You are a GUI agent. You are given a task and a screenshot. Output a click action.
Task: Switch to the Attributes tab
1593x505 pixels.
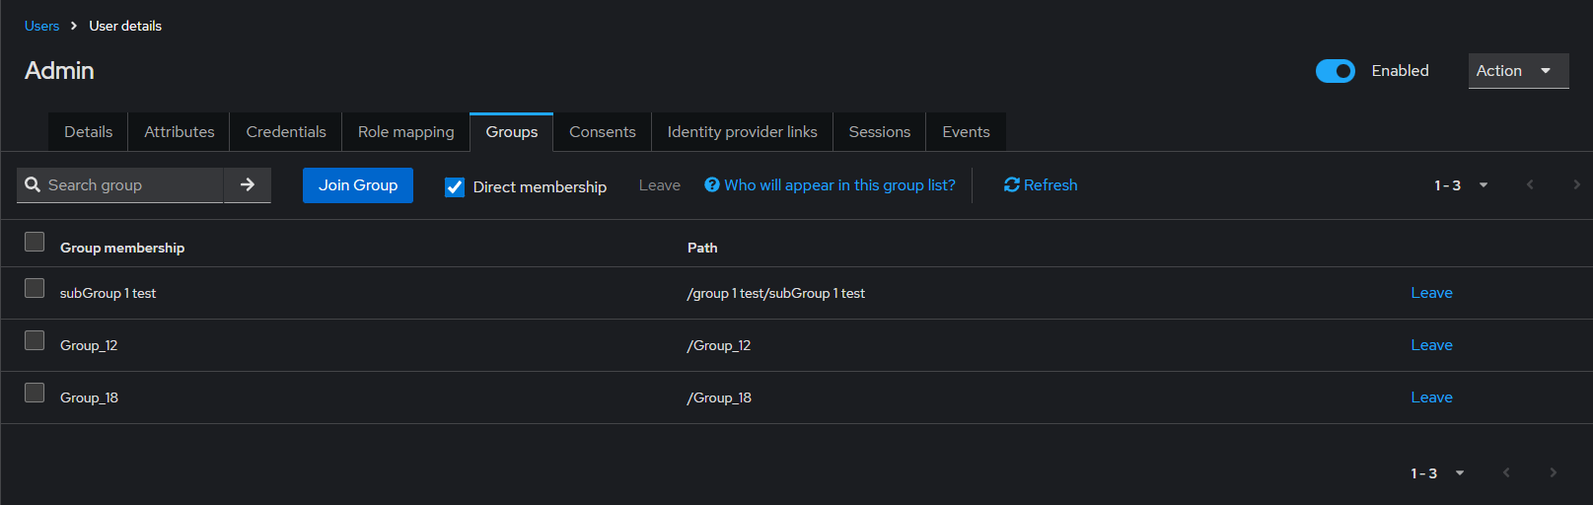tap(180, 132)
